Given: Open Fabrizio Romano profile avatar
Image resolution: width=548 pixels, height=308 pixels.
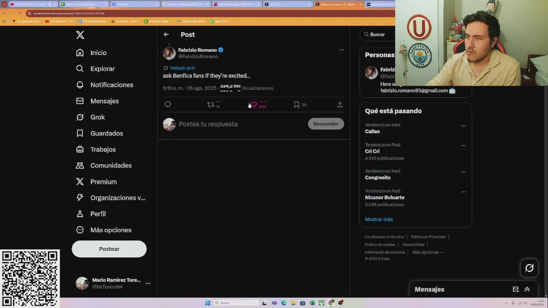Looking at the screenshot, I should [x=169, y=53].
